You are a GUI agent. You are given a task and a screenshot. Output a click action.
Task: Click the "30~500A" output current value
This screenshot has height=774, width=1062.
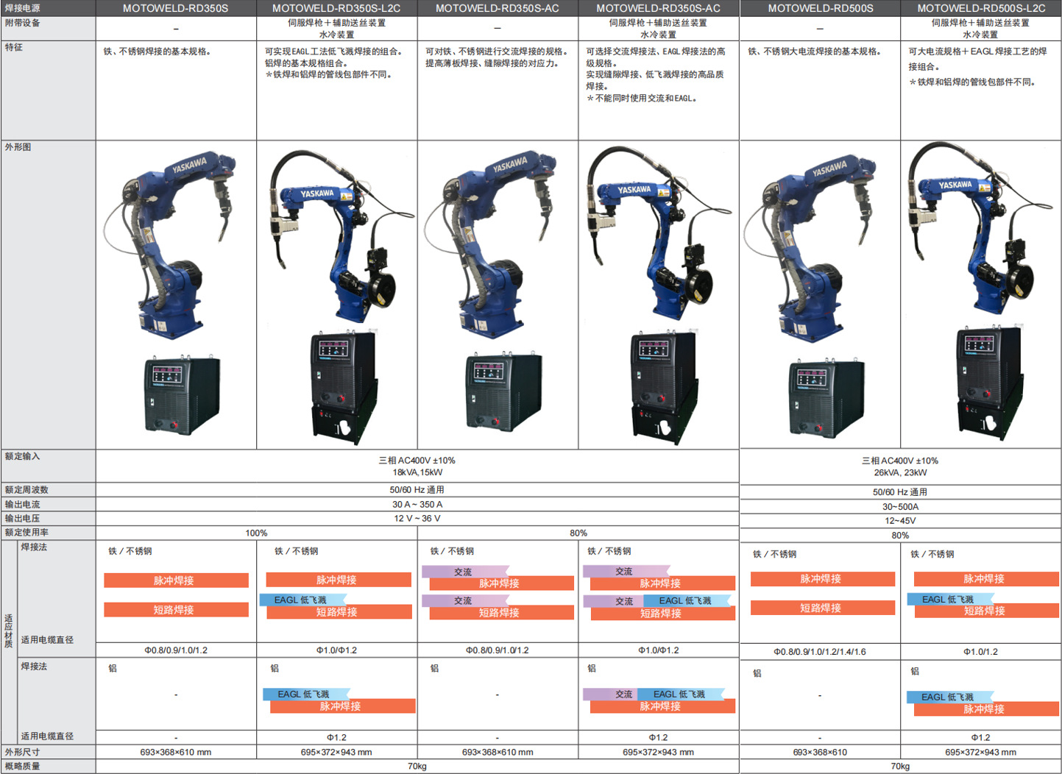(x=900, y=507)
